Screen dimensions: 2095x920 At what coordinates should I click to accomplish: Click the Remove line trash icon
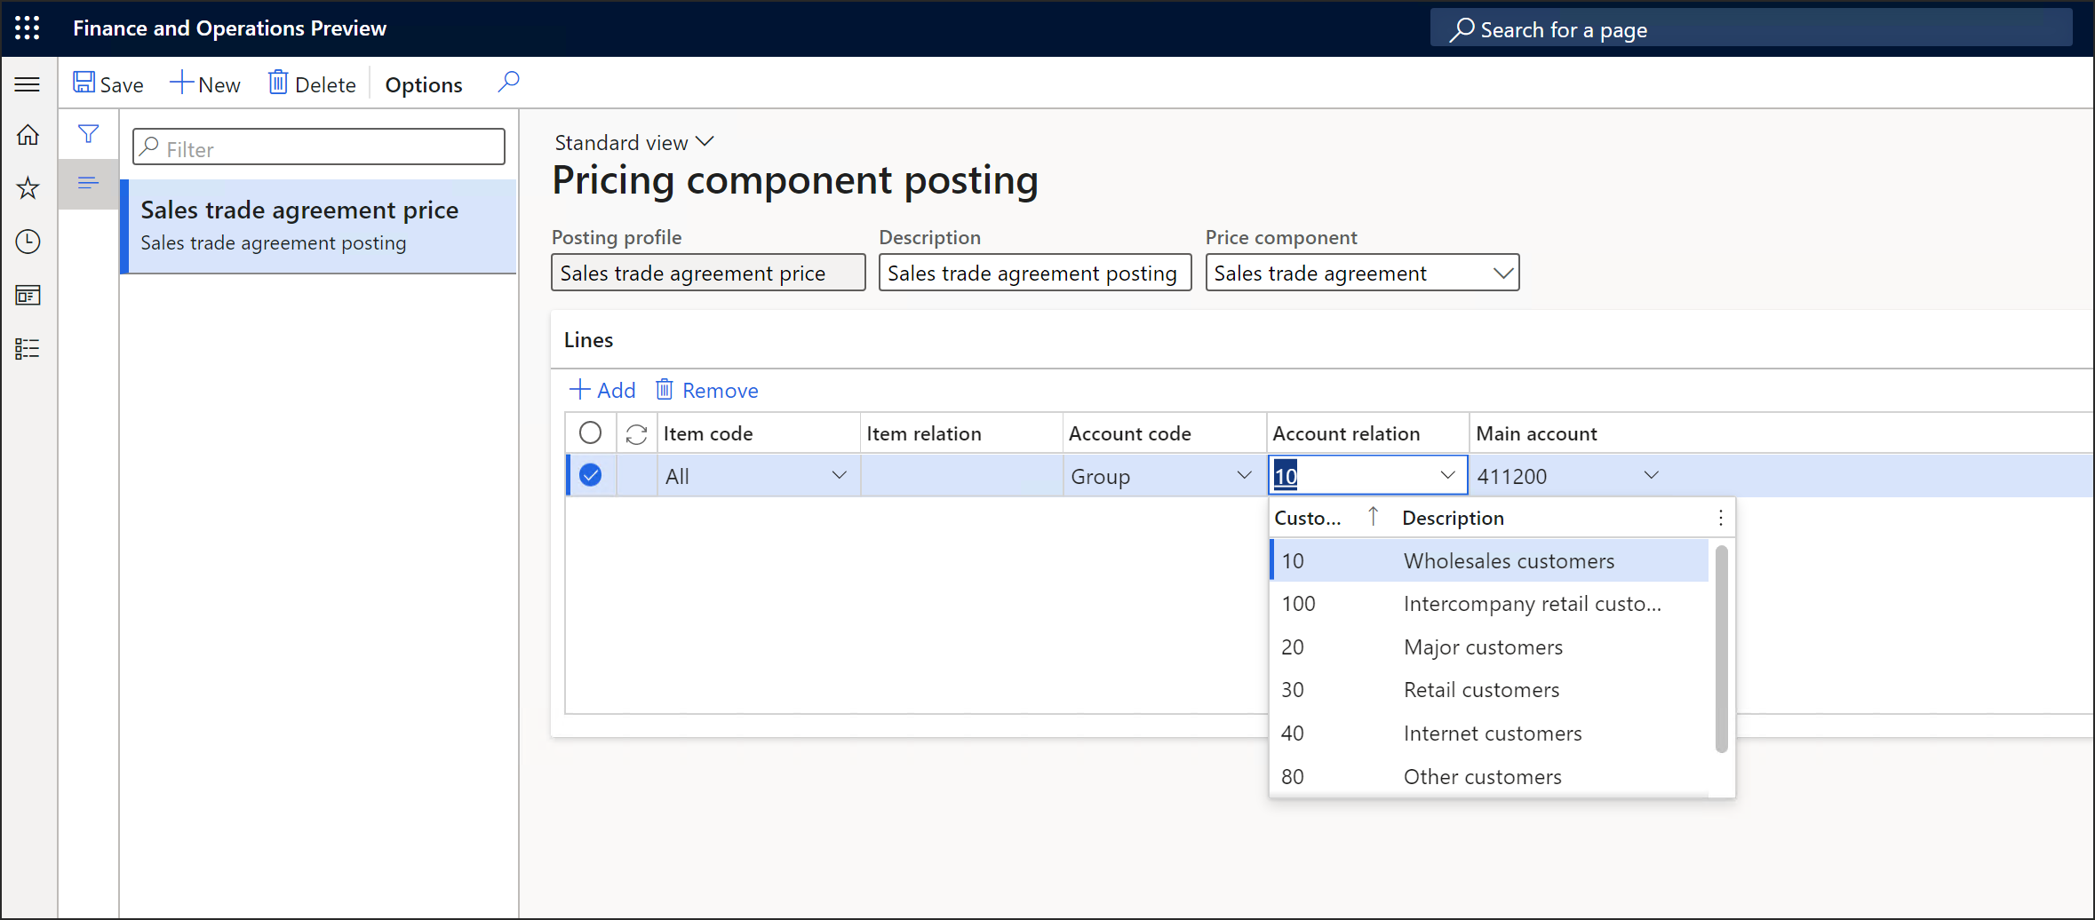coord(664,389)
